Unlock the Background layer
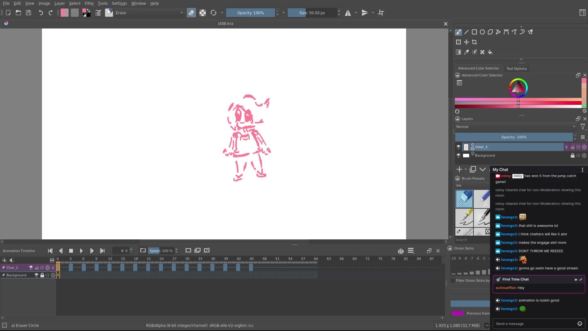The image size is (588, 331). pyautogui.click(x=572, y=155)
